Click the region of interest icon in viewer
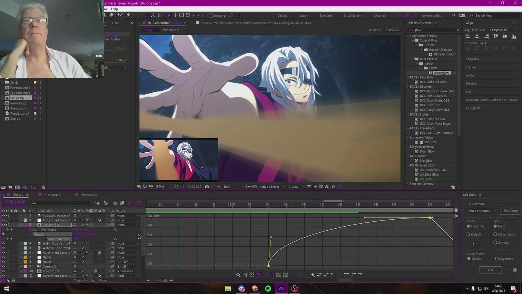 248,187
